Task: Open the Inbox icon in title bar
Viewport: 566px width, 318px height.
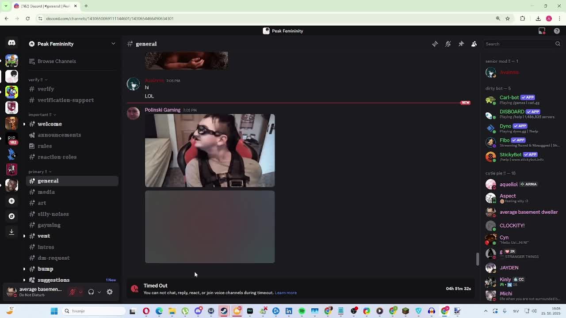Action: tap(542, 31)
